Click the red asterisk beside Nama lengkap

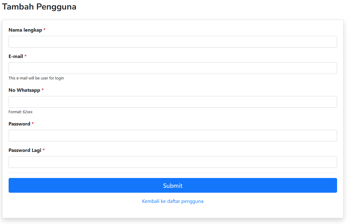(45, 30)
